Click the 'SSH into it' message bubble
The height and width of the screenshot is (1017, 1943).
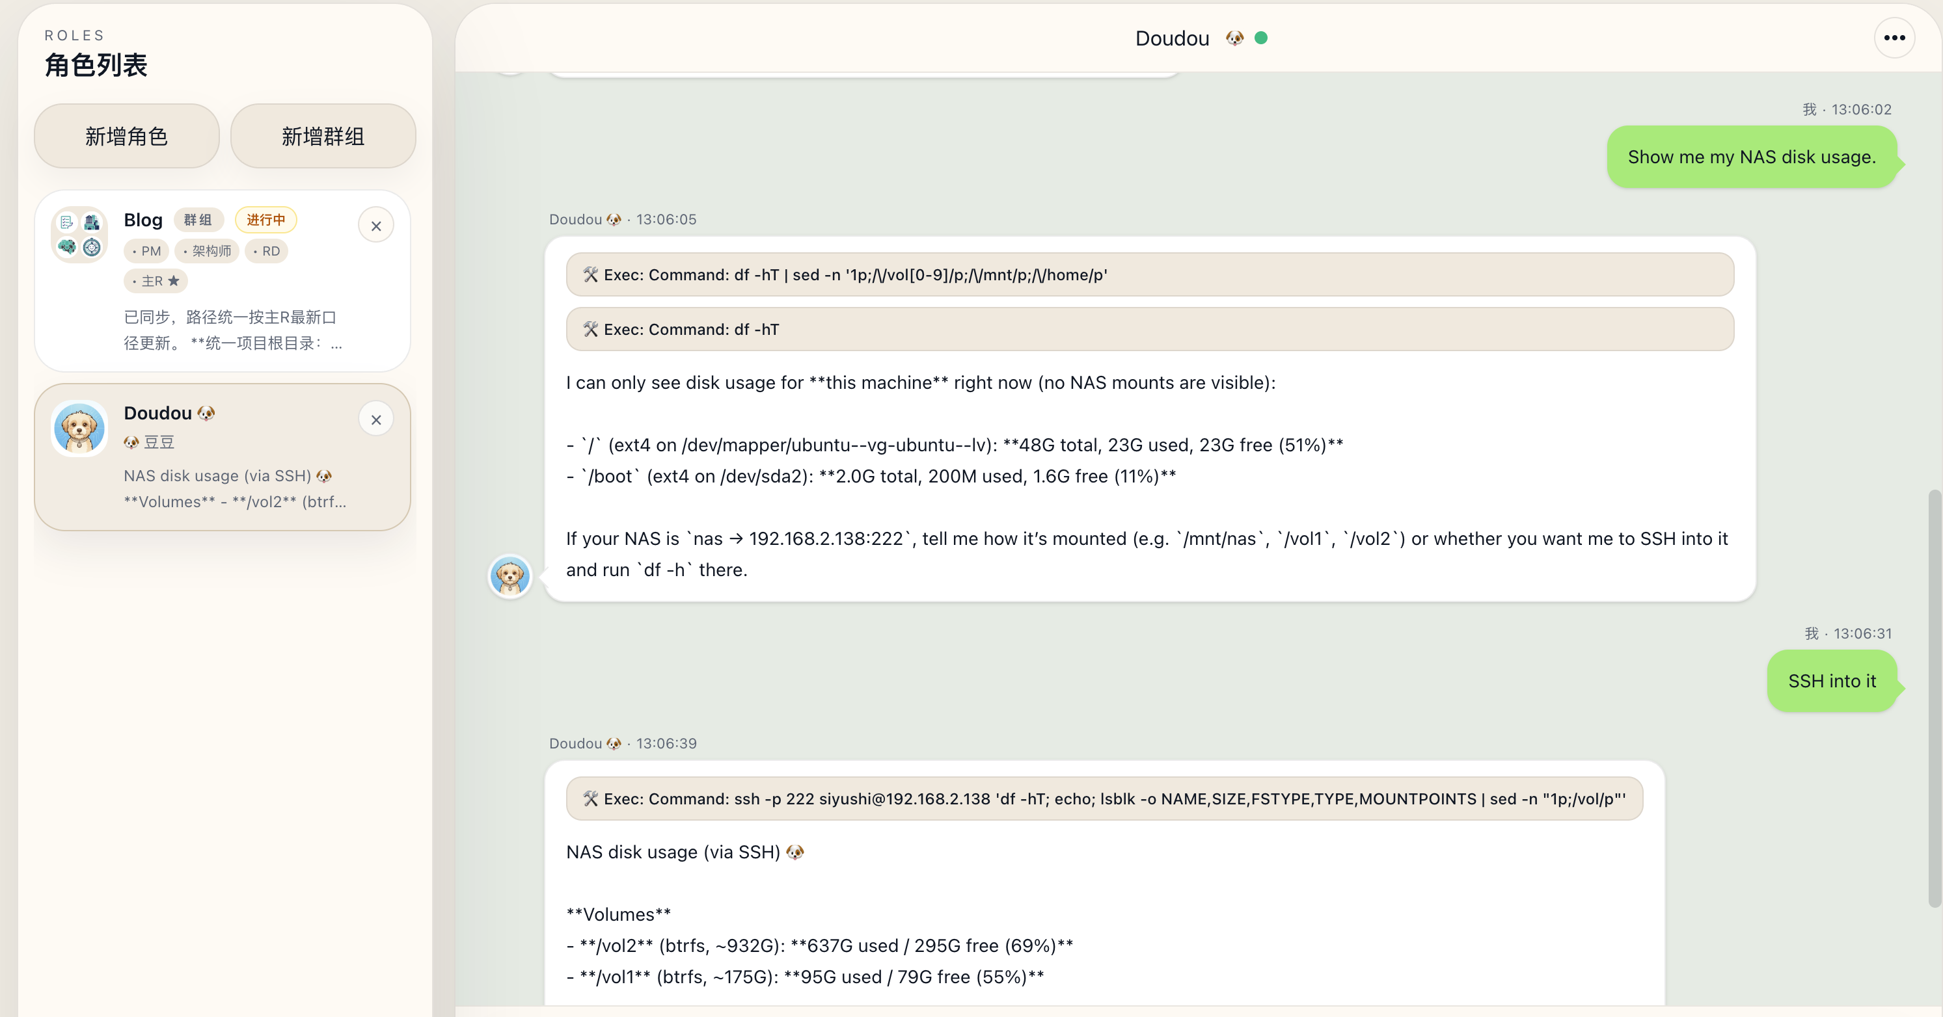click(x=1831, y=681)
